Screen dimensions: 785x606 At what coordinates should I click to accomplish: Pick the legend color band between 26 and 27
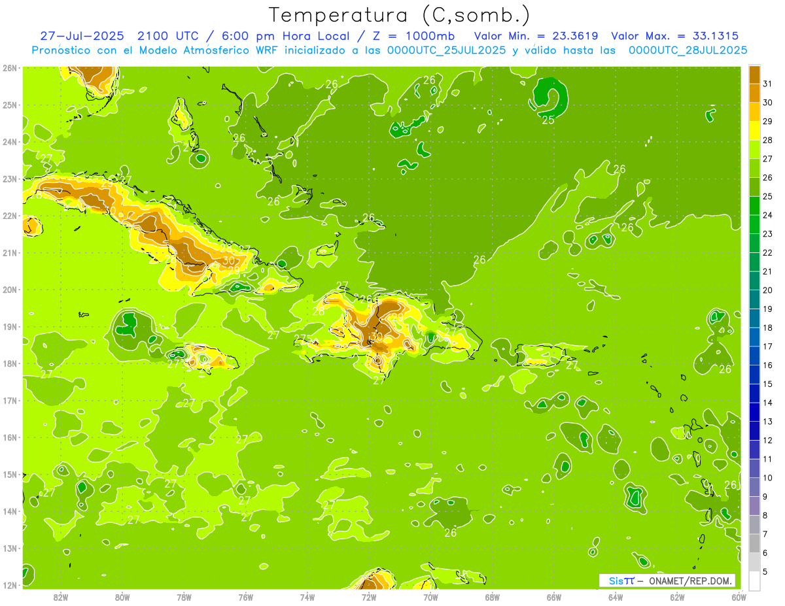[754, 168]
